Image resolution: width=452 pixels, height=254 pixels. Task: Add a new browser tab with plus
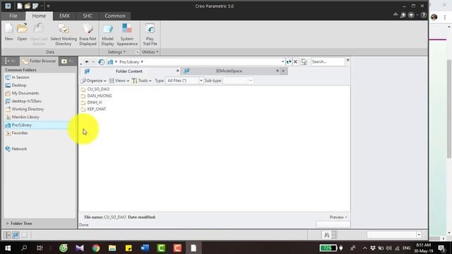tap(283, 71)
